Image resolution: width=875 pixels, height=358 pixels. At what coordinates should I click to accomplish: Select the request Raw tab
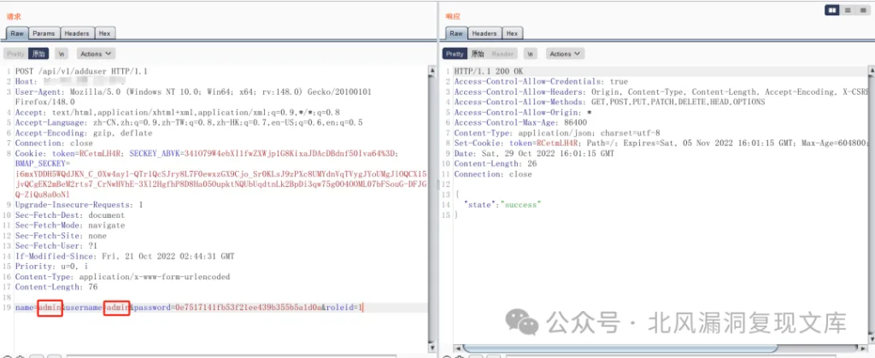[17, 33]
